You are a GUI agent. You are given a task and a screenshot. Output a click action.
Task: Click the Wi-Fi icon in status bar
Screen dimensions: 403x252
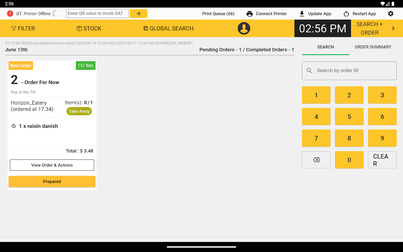tap(383, 4)
